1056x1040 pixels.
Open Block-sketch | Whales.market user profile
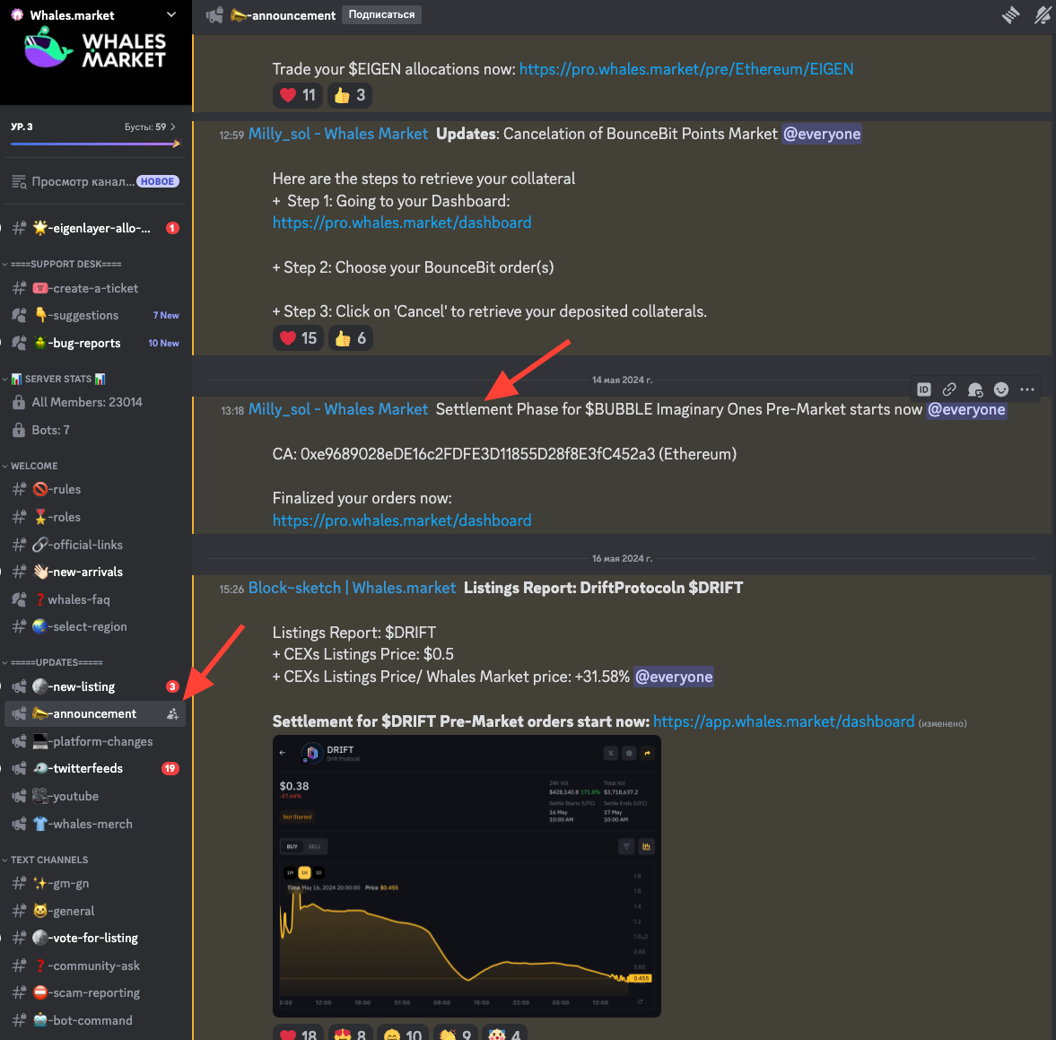click(353, 588)
